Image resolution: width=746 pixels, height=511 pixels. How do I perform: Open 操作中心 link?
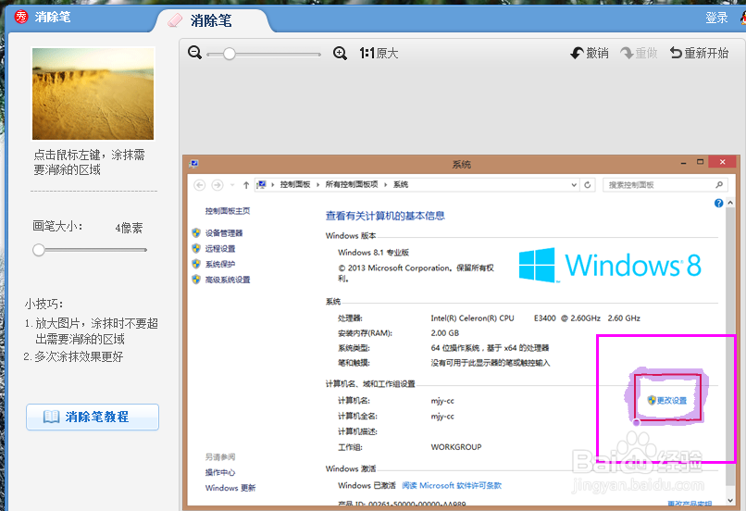point(220,472)
